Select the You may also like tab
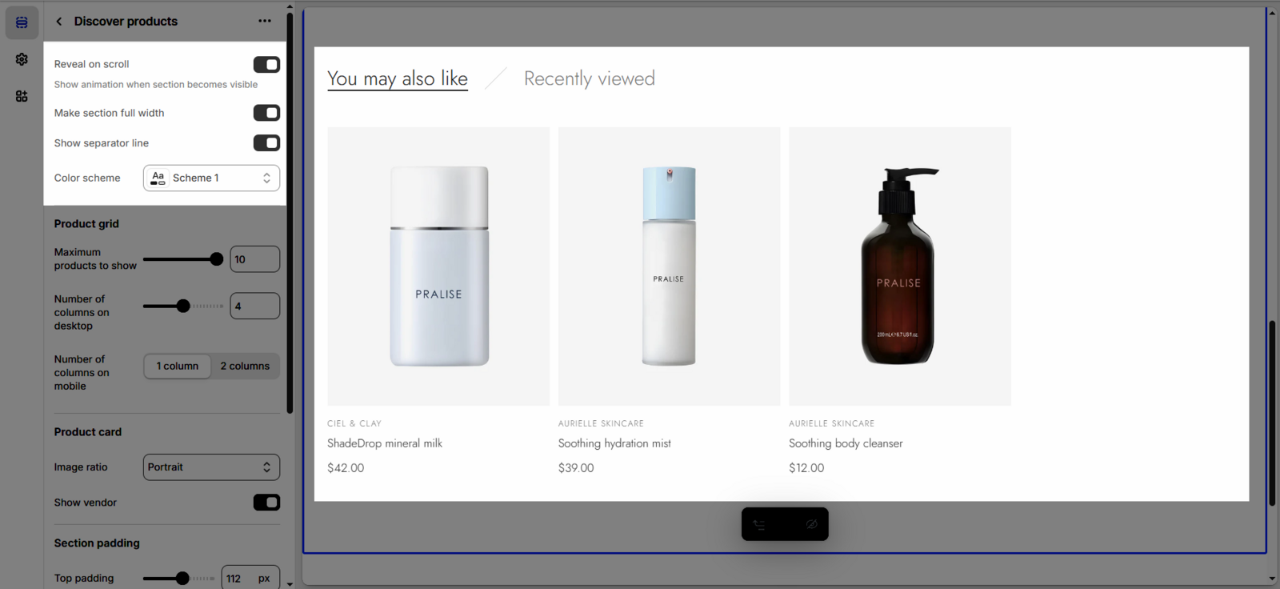The width and height of the screenshot is (1280, 589). click(398, 78)
